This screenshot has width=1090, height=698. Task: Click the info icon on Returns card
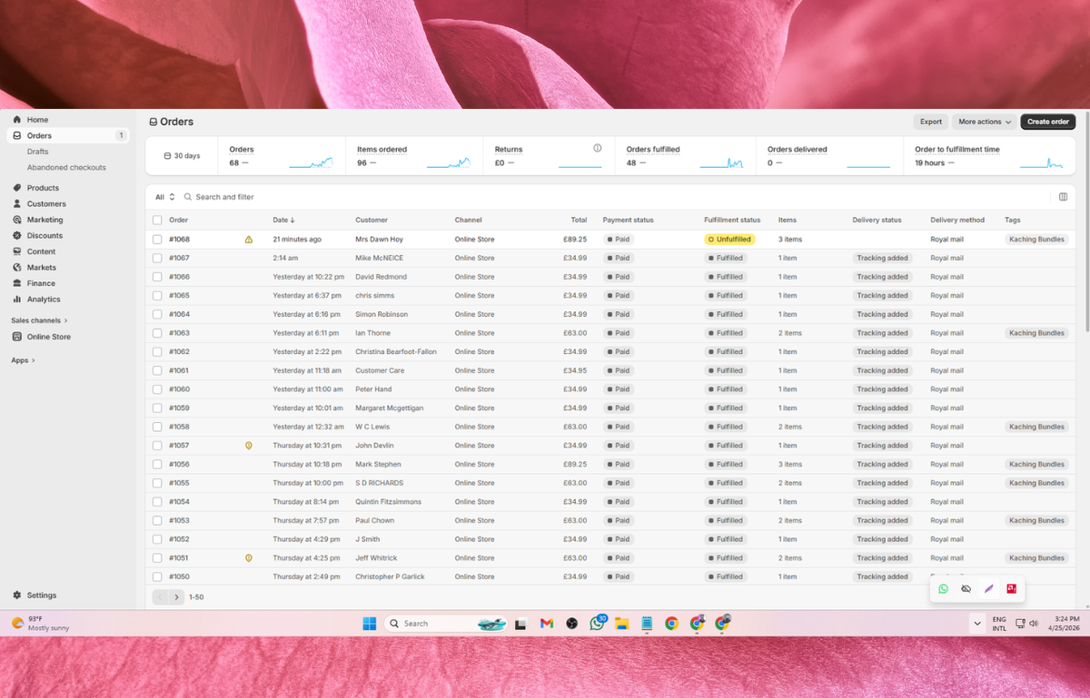click(x=598, y=148)
